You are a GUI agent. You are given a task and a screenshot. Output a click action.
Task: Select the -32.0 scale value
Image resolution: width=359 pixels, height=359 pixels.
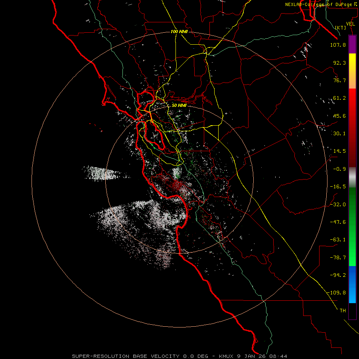338,205
